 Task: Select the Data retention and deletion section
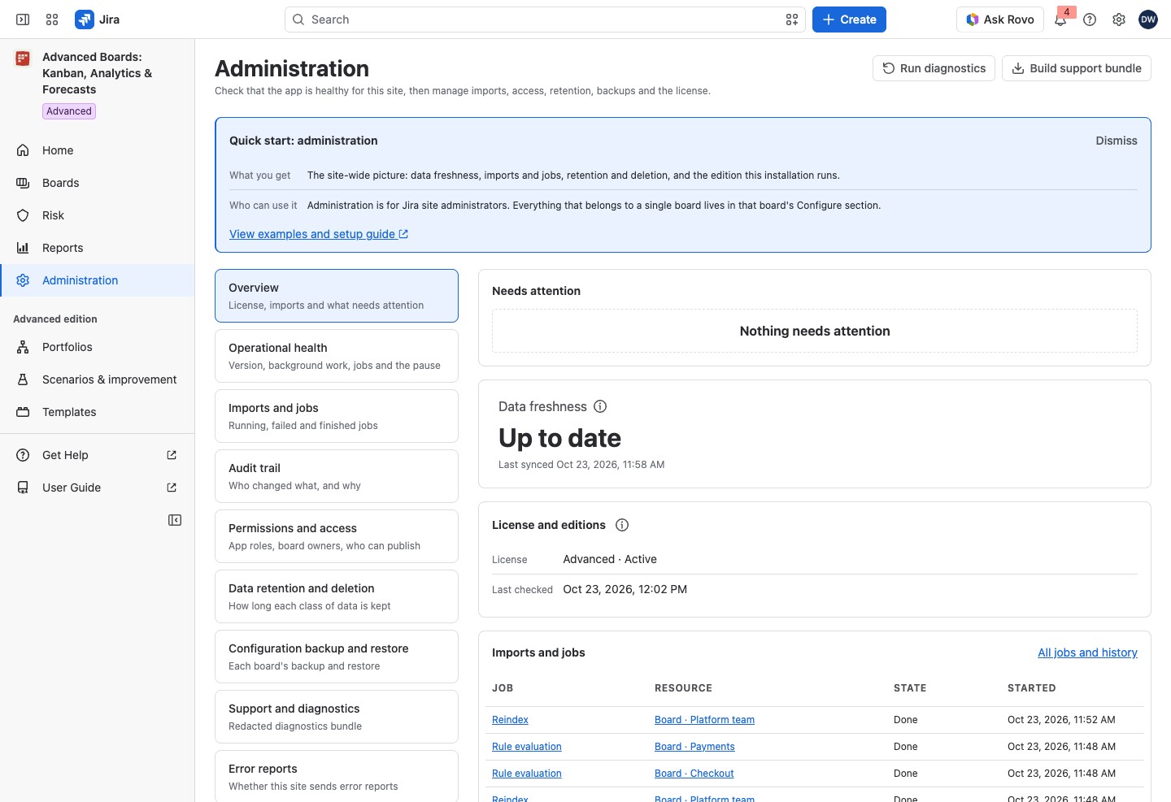tap(337, 596)
